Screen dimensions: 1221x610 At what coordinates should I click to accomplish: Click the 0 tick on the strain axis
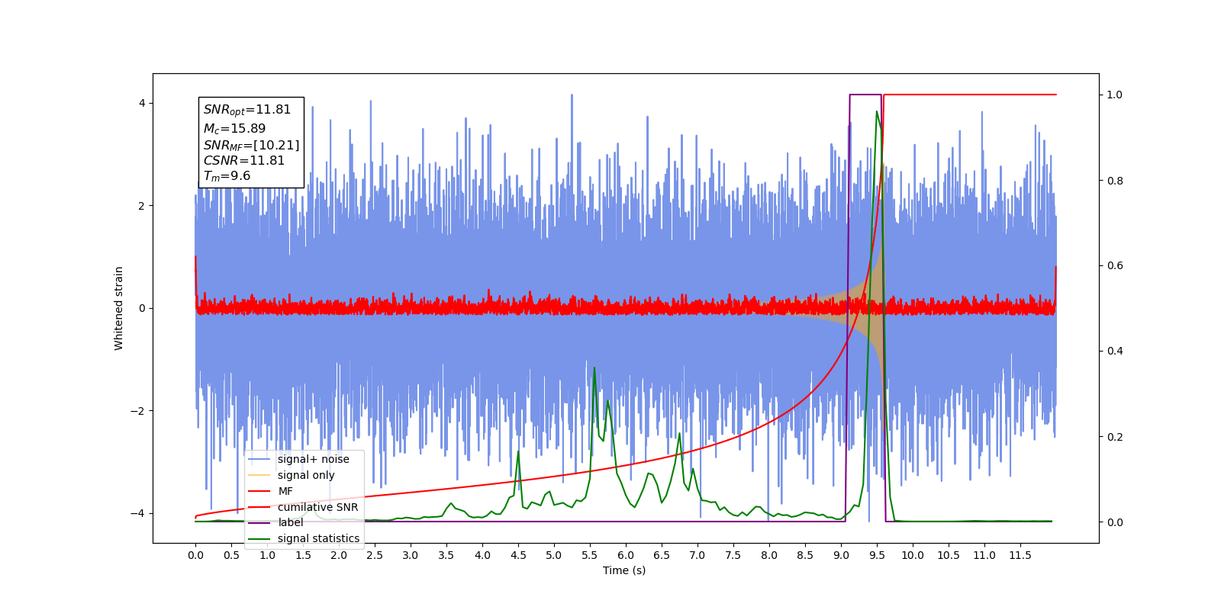point(141,308)
